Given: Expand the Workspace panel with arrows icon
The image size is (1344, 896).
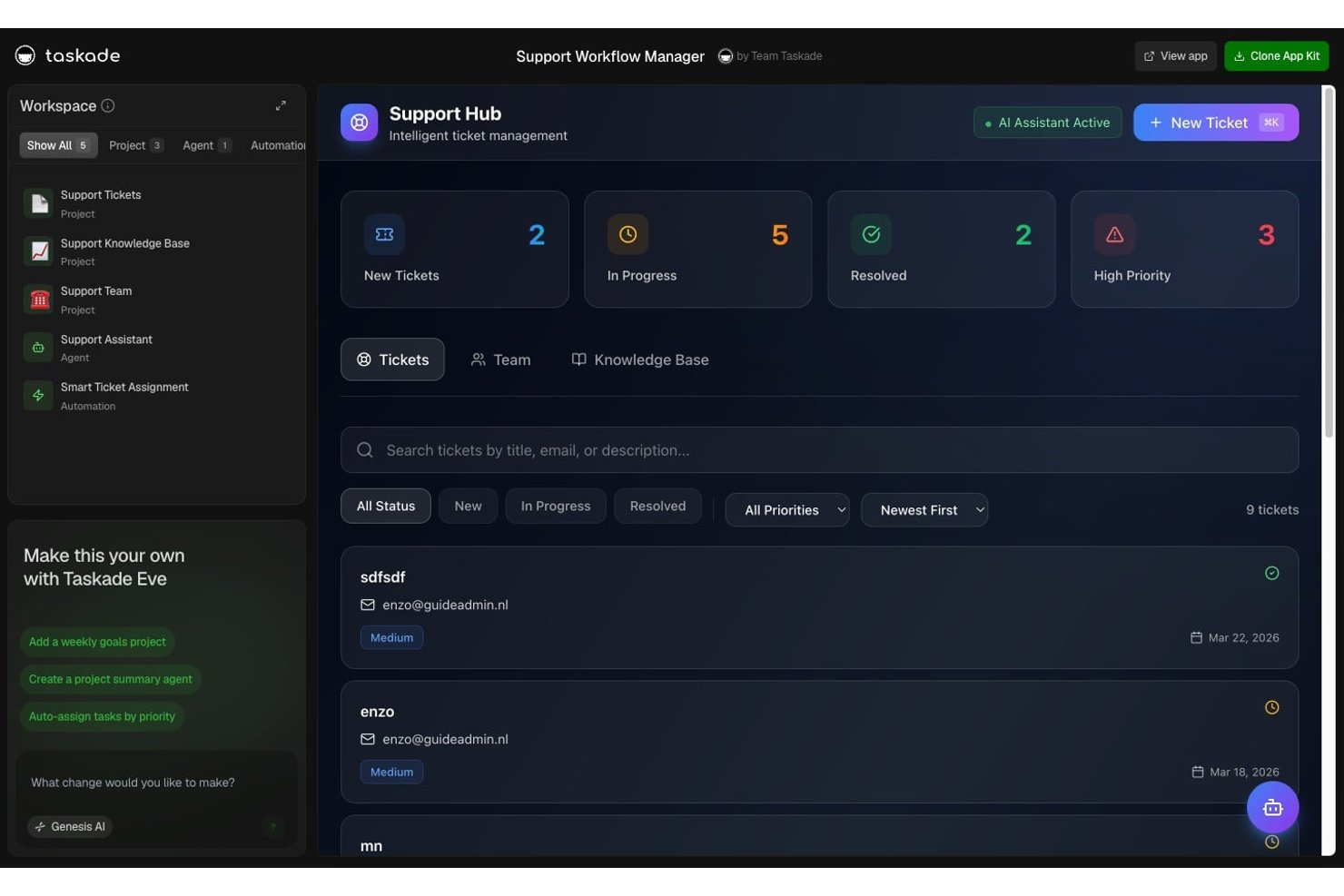Looking at the screenshot, I should tap(281, 105).
